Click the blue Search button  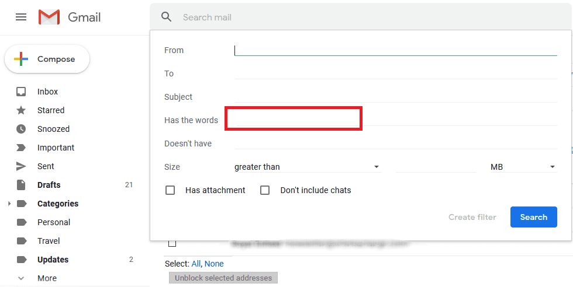(x=533, y=217)
